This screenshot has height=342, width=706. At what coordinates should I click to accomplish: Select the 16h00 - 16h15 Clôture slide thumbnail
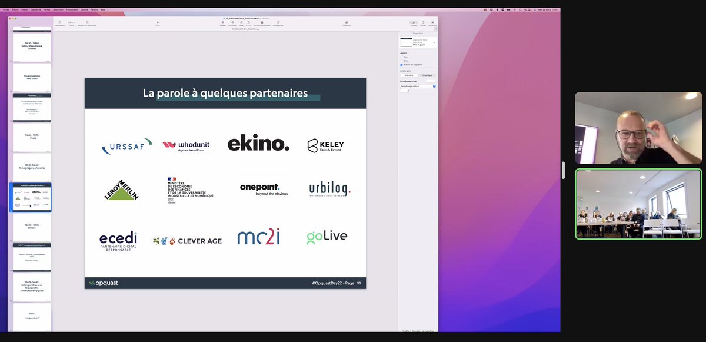pos(32,227)
